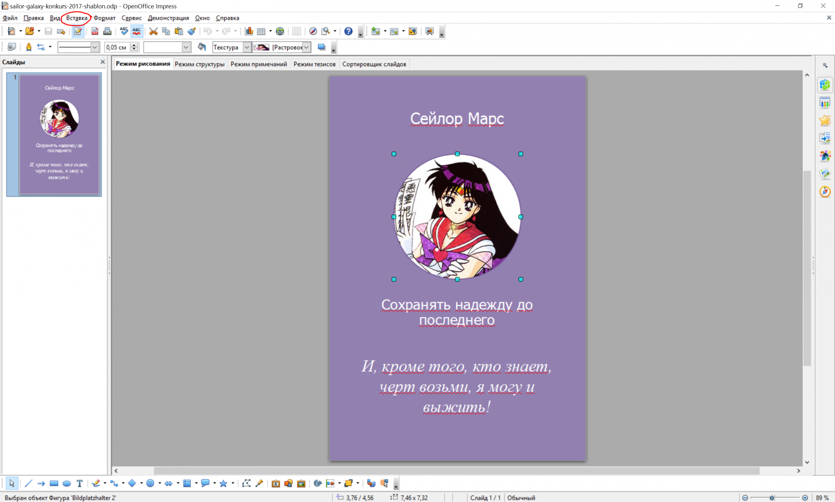
Task: Select the Text tool
Action: coord(79,483)
